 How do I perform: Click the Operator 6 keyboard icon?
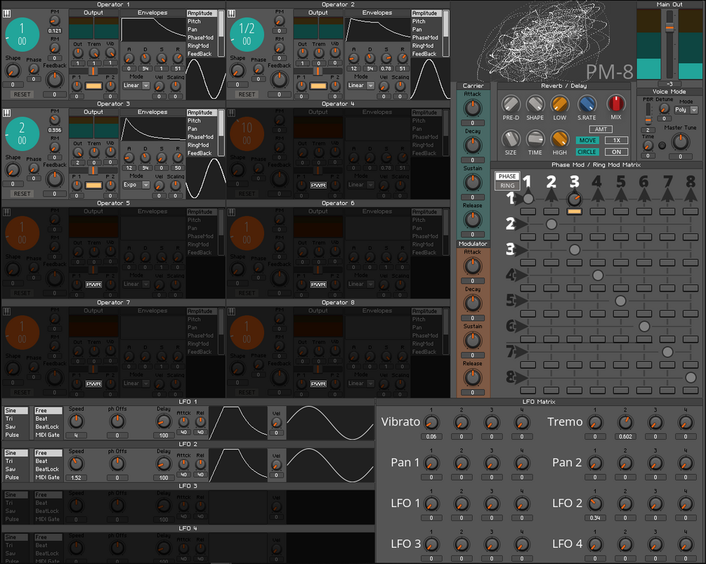point(231,212)
